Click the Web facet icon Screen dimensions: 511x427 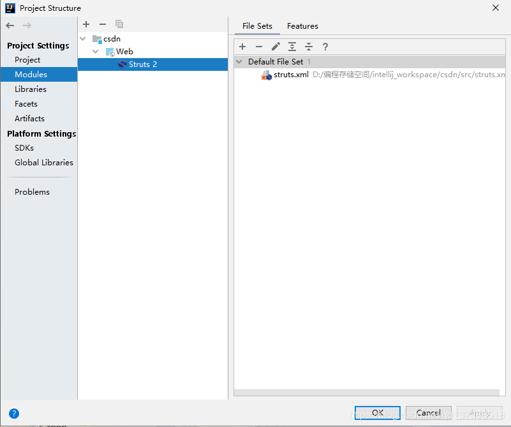pos(110,52)
